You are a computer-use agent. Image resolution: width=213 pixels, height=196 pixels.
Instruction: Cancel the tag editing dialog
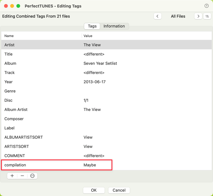pyautogui.click(x=119, y=190)
